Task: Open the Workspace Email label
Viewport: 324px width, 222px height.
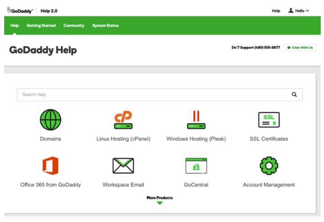Action: click(x=123, y=185)
